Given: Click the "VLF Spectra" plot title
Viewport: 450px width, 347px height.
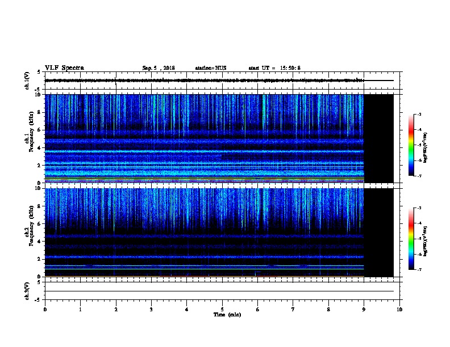Looking at the screenshot, I should click(x=64, y=68).
